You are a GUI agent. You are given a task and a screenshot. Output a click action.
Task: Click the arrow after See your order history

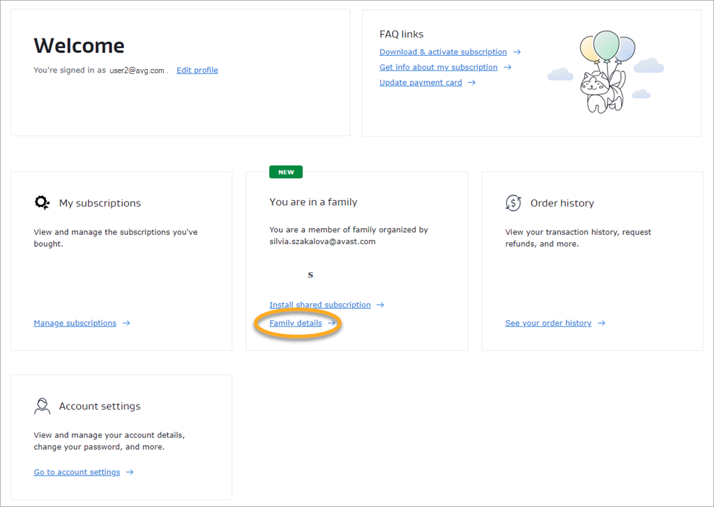coord(602,324)
